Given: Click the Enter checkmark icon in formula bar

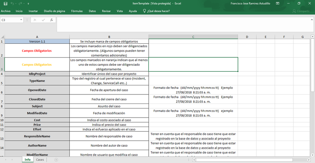Looking at the screenshot, I should tap(43, 20).
